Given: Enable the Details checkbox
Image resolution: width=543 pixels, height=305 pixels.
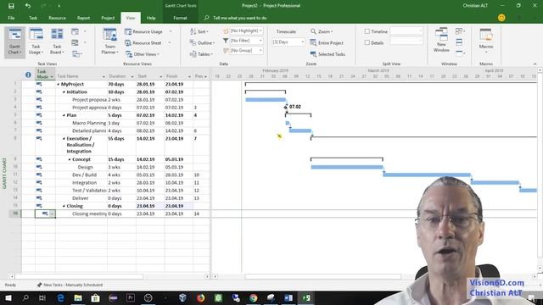Looking at the screenshot, I should pos(367,43).
